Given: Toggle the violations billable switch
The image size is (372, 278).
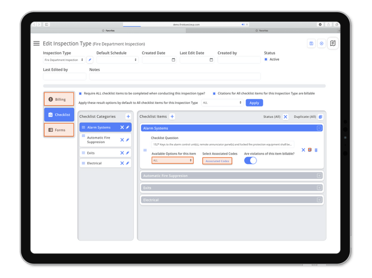Looking at the screenshot, I should (x=251, y=160).
